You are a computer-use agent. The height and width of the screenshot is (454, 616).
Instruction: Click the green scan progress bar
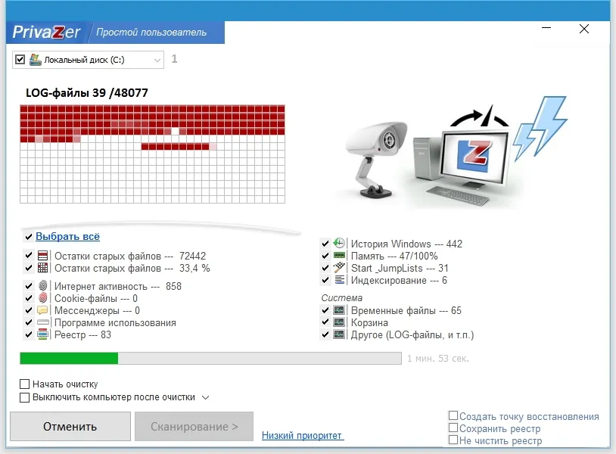click(210, 358)
